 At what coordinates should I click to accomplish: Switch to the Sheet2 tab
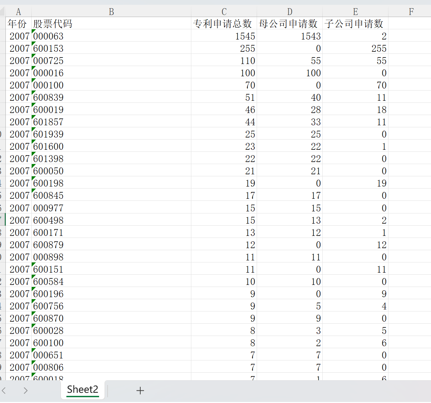(x=83, y=389)
